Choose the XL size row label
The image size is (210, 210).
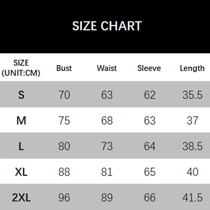point(21,172)
